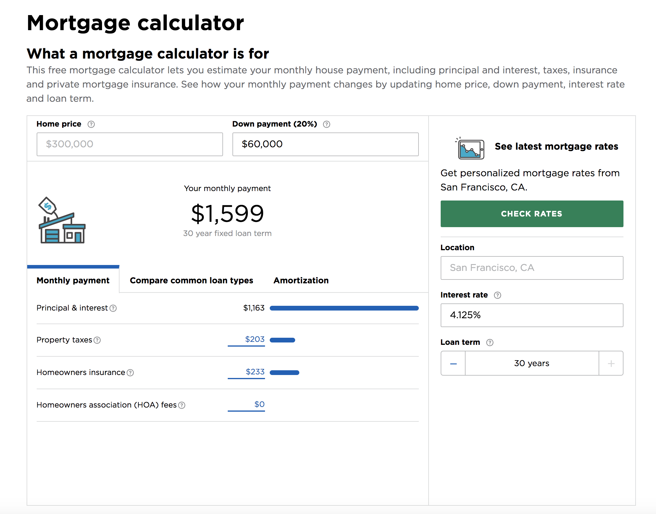Click the mortgage rates chart icon
The height and width of the screenshot is (514, 656).
[471, 149]
